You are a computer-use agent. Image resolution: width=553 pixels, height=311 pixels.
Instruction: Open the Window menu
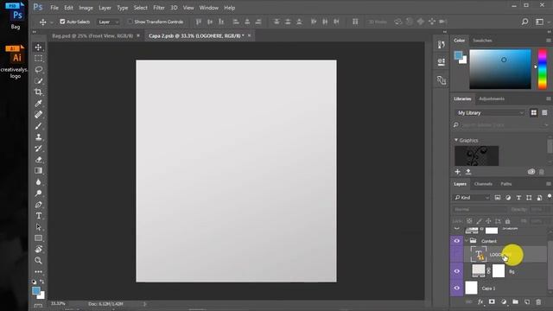(x=209, y=8)
